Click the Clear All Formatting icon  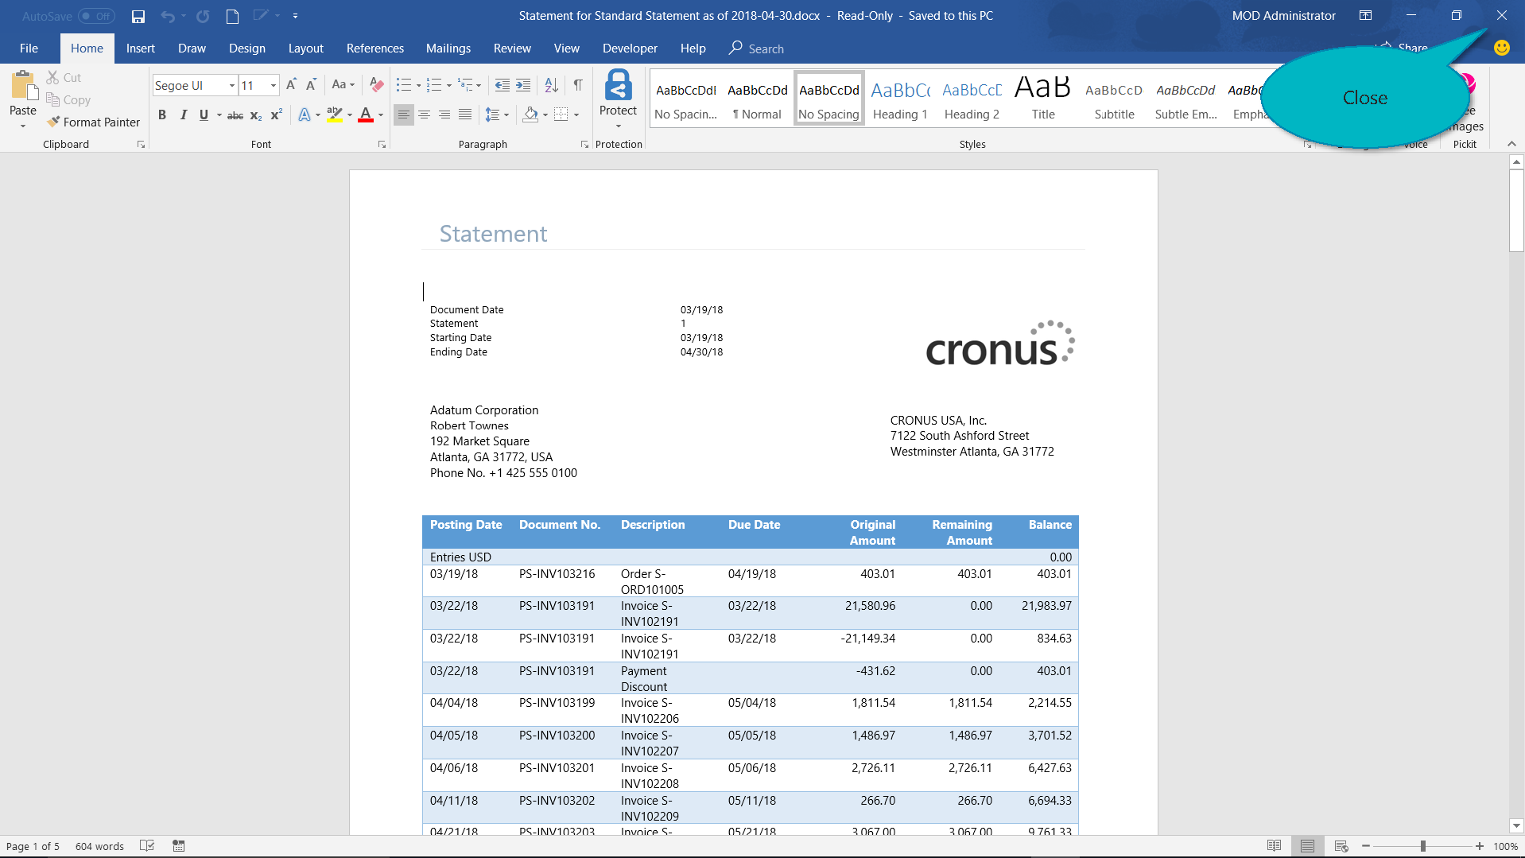377,85
